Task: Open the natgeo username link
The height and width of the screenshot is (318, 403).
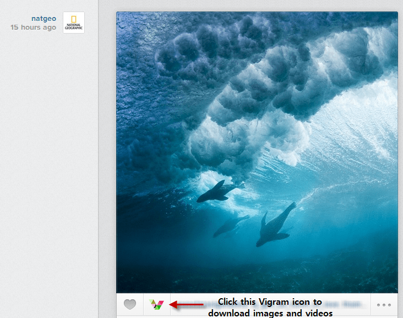Action: pyautogui.click(x=43, y=19)
